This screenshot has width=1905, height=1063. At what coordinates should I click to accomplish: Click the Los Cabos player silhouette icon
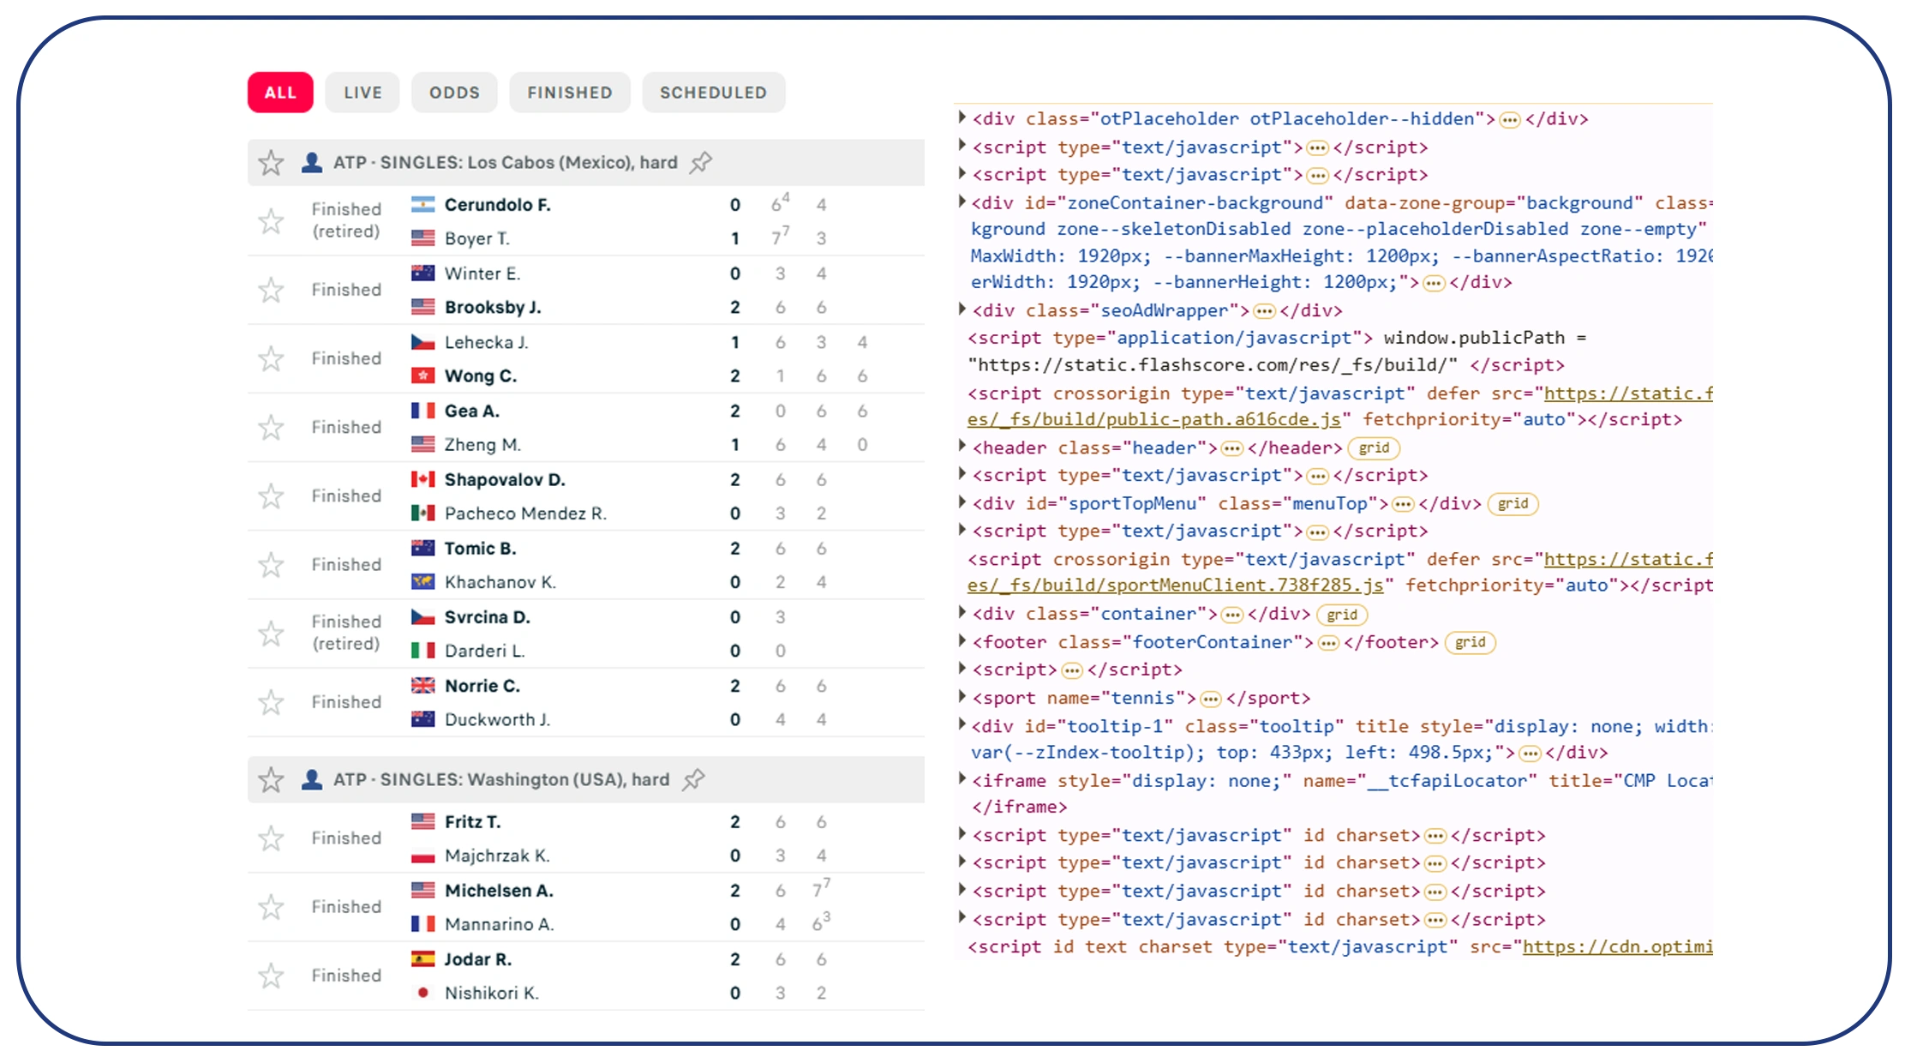pos(312,162)
